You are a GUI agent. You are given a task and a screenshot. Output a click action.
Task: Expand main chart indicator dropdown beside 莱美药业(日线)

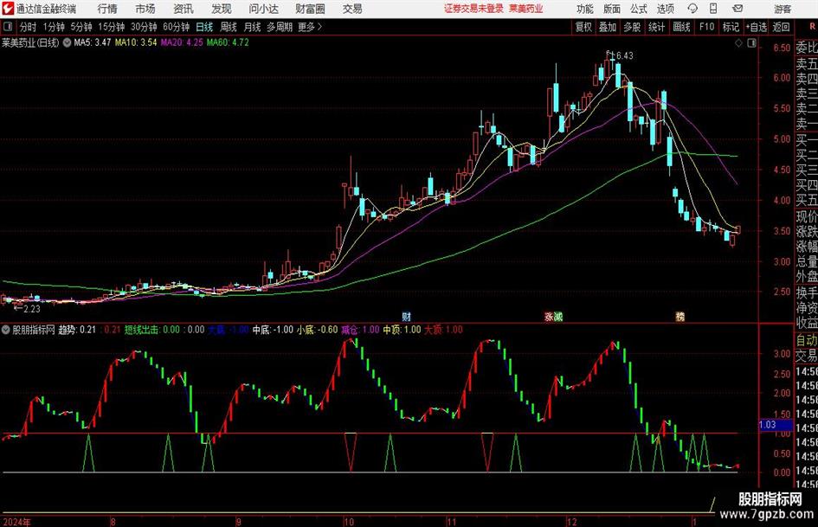tap(67, 42)
